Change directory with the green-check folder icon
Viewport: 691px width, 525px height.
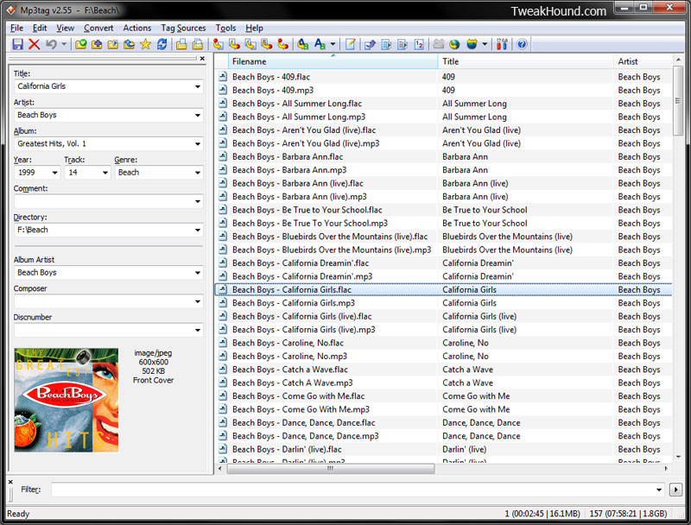80,44
